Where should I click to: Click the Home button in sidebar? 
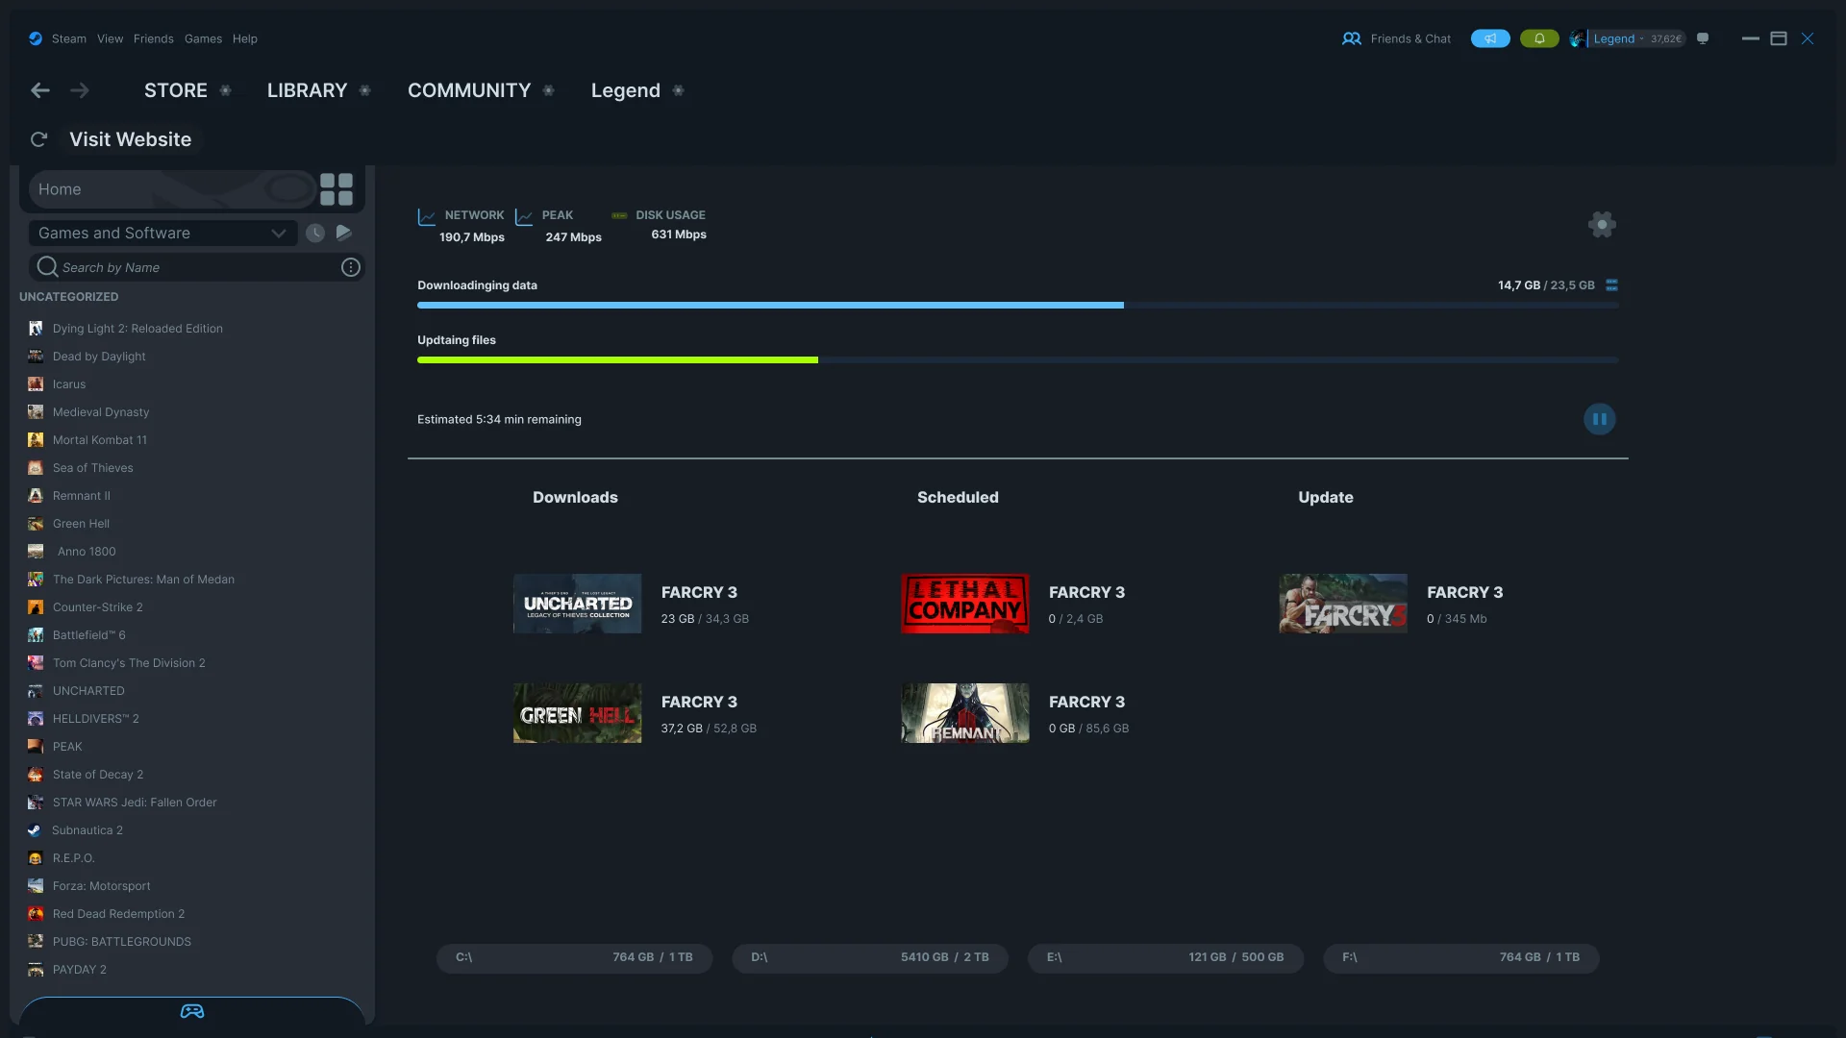pyautogui.click(x=171, y=189)
